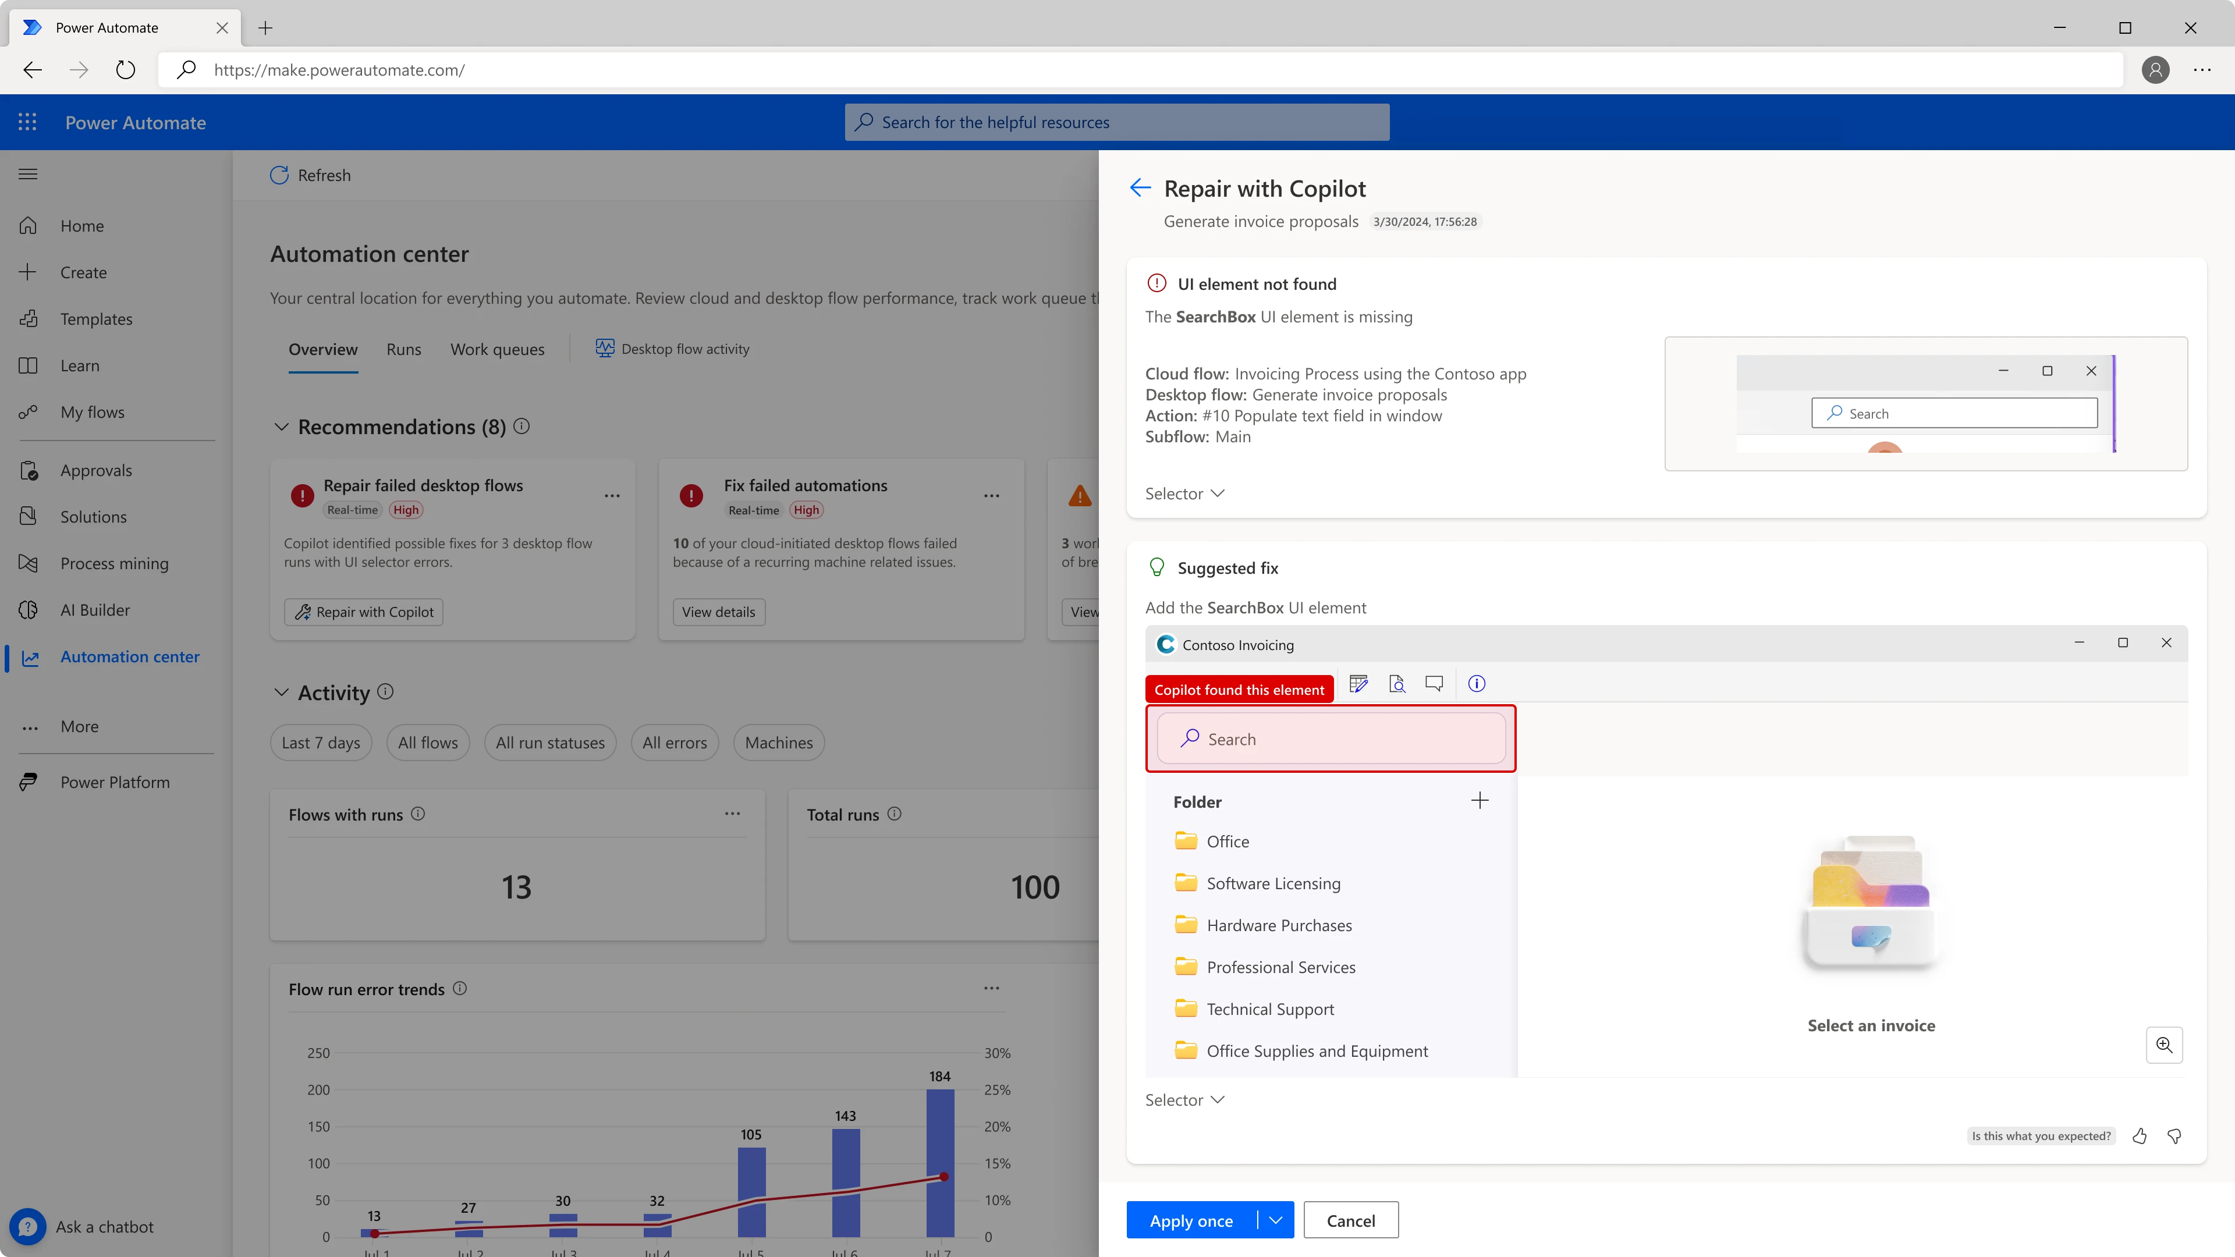
Task: Expand the Selector under UI element not found
Action: click(x=1183, y=493)
